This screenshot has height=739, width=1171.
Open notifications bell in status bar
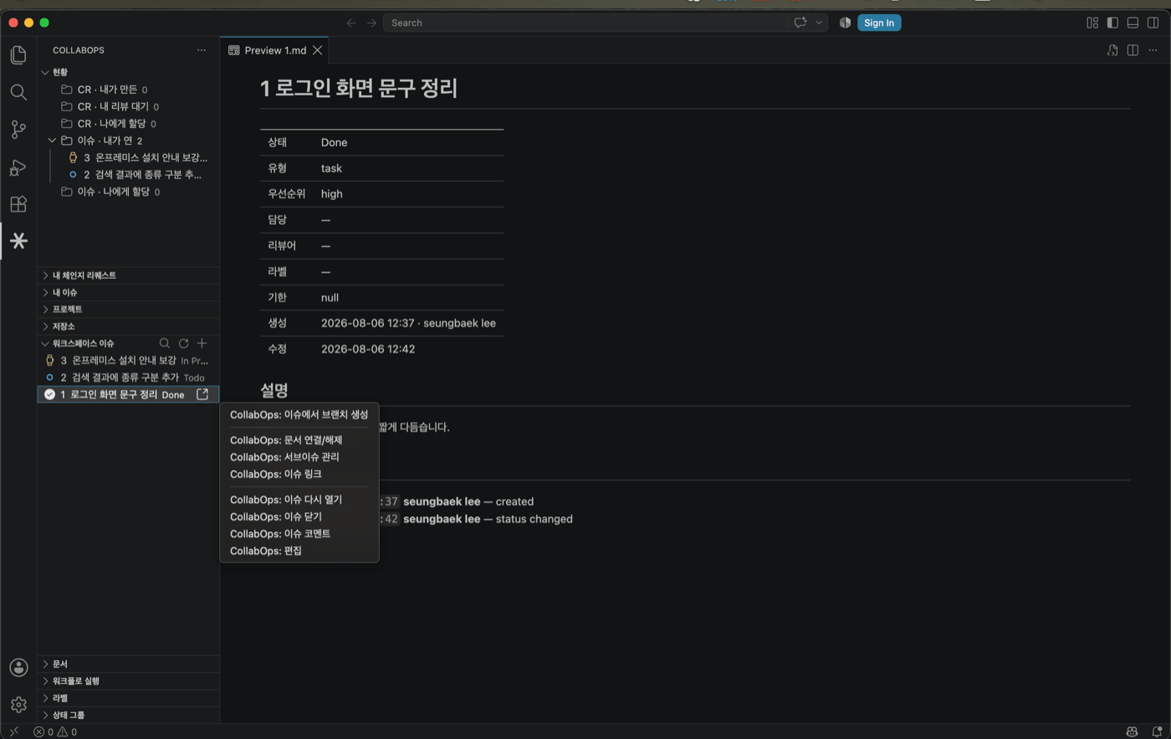pos(1157,731)
